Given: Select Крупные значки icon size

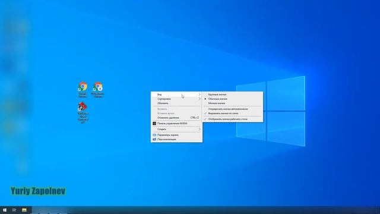Looking at the screenshot, I should coord(233,95).
